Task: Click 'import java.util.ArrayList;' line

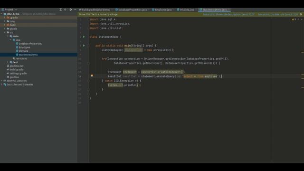Action: coord(110,24)
